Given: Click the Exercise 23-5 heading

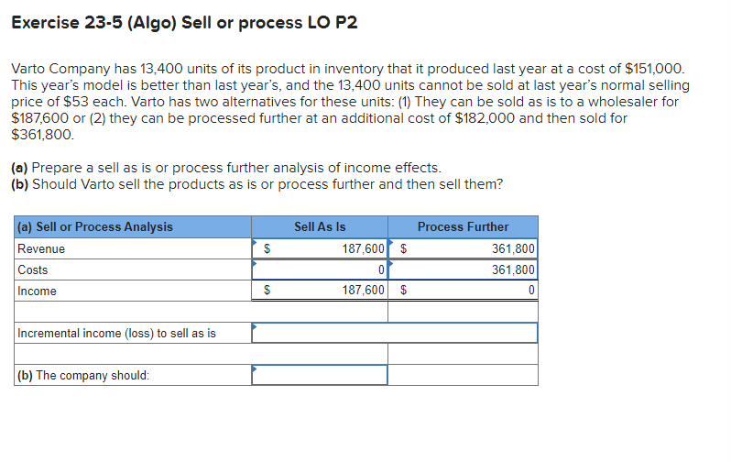Looking at the screenshot, I should (184, 22).
